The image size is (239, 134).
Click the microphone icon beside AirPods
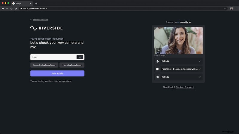pos(157,61)
